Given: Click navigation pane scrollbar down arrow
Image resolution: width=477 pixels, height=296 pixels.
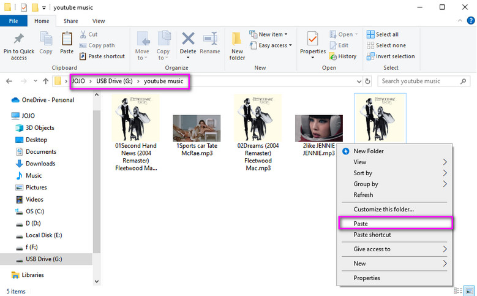Looking at the screenshot, I should 97,281.
